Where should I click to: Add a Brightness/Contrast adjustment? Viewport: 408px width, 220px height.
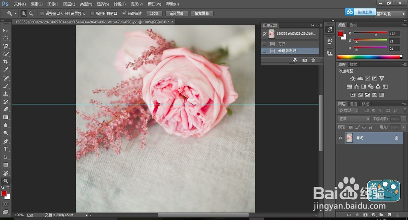353,78
